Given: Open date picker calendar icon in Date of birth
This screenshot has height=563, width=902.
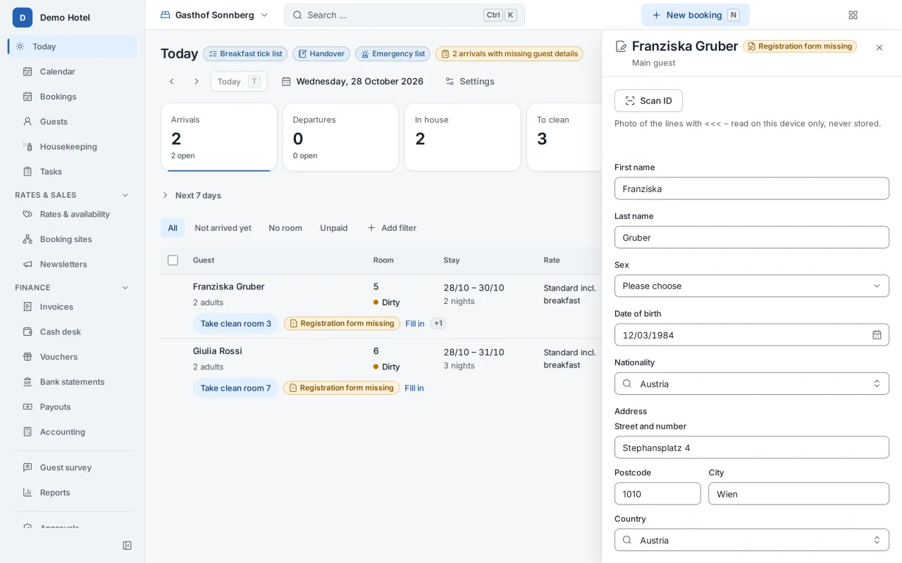Looking at the screenshot, I should click(877, 335).
